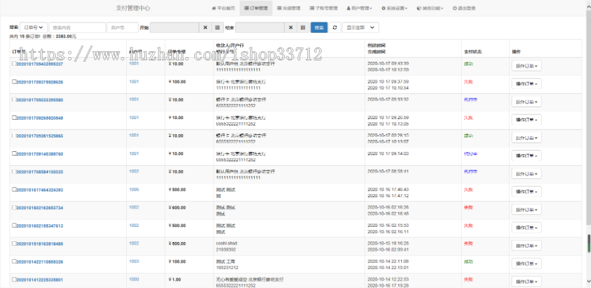Click the refresh icon button beside search
This screenshot has height=288, width=591.
click(x=335, y=28)
